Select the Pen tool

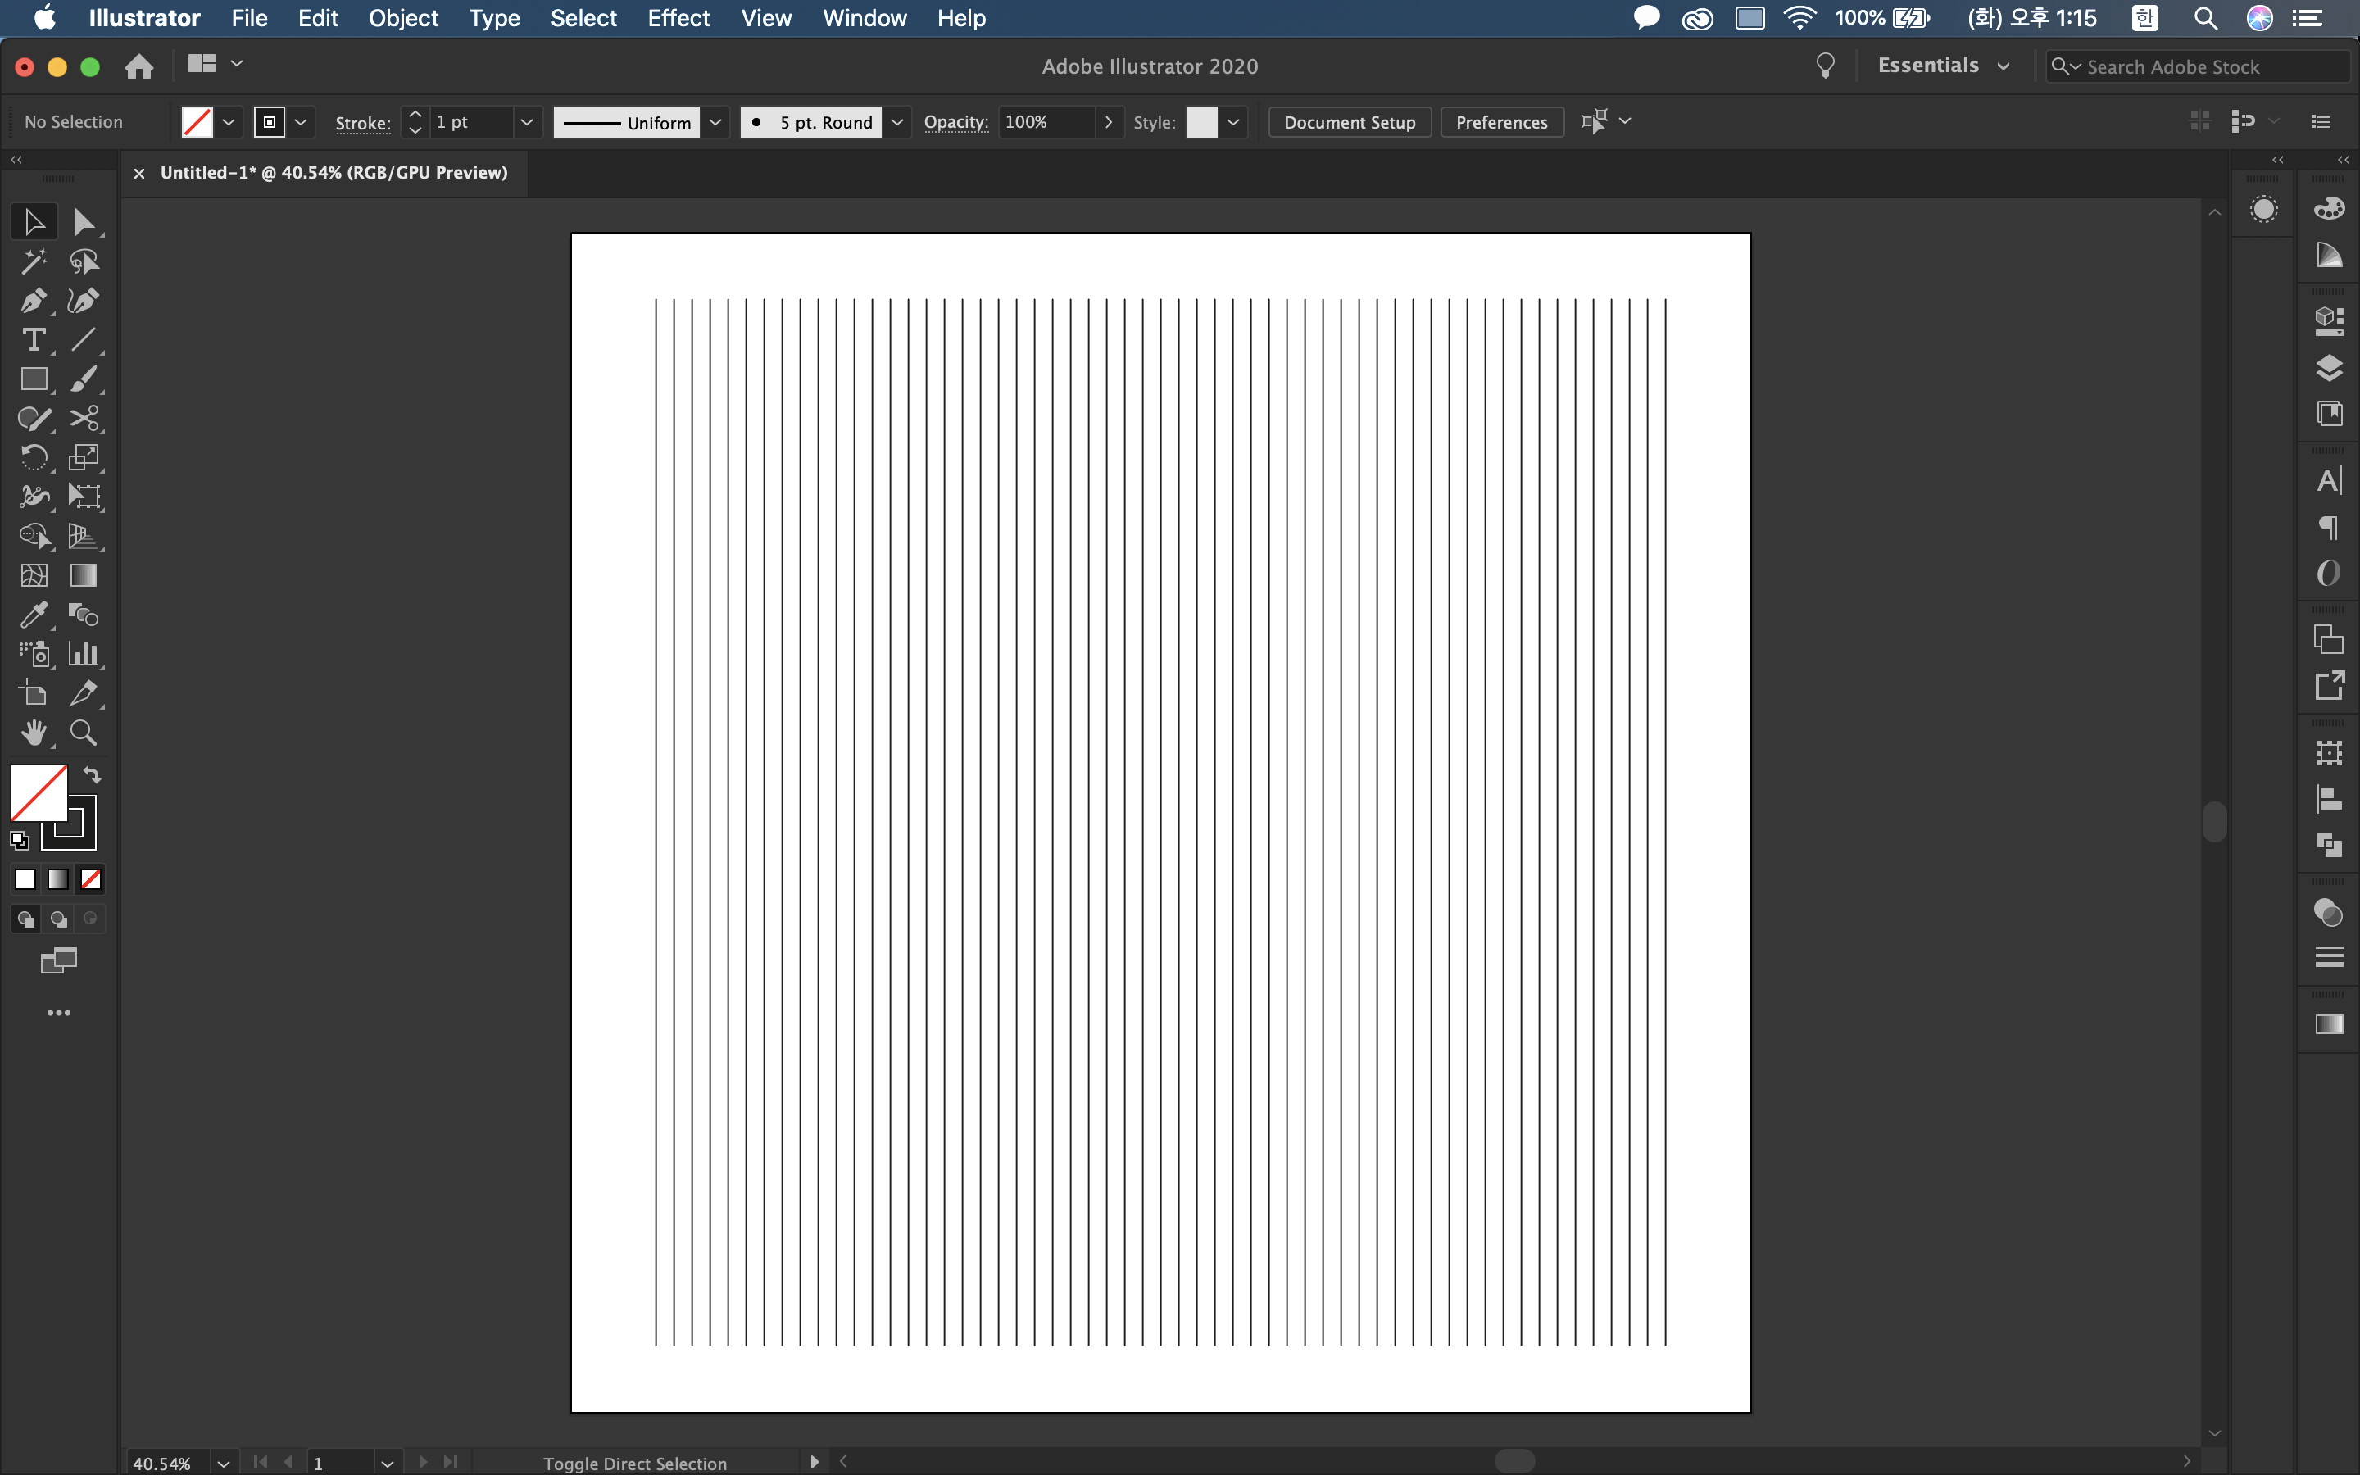(33, 301)
